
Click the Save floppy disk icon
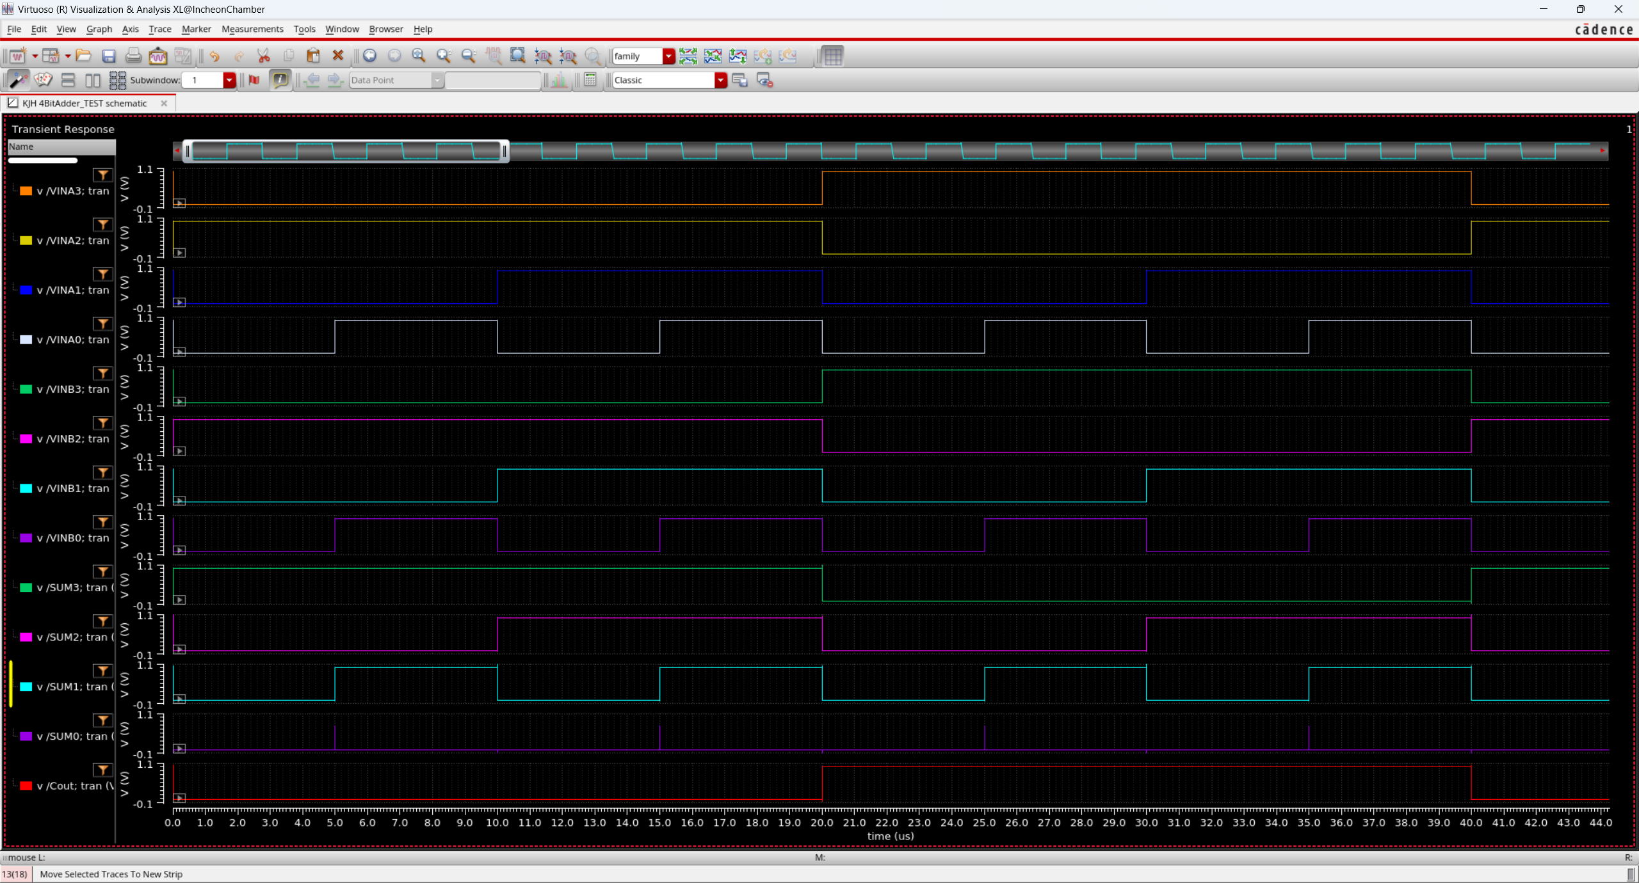[108, 56]
